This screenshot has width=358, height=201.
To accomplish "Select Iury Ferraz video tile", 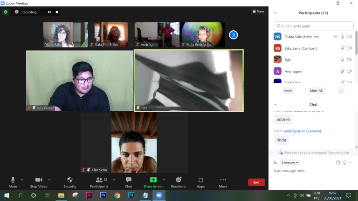I will click(x=80, y=80).
